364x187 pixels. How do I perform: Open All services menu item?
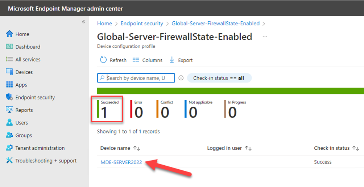point(28,60)
